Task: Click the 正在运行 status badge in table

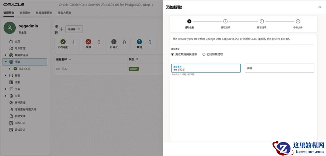Action: (134, 69)
